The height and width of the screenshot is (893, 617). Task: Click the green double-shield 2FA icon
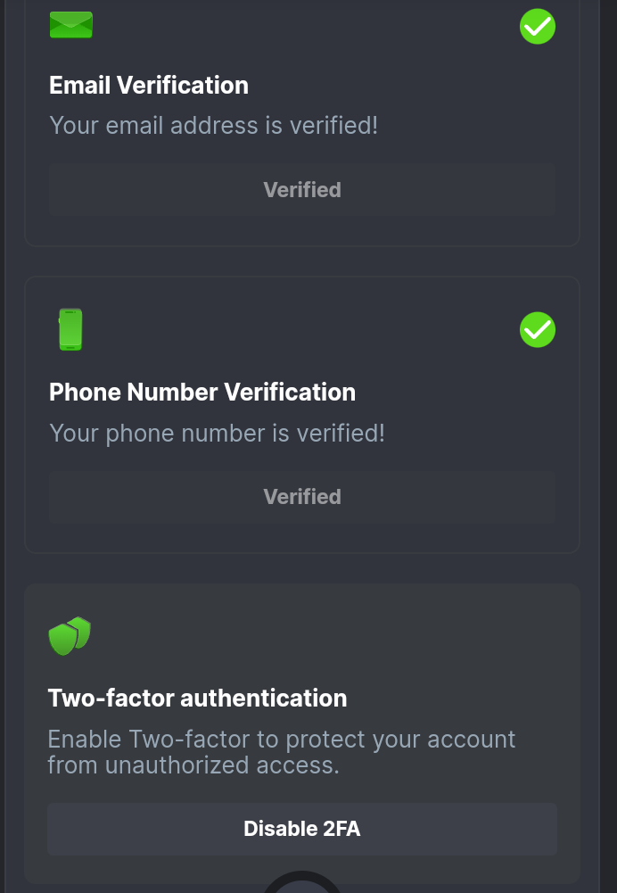tap(70, 636)
